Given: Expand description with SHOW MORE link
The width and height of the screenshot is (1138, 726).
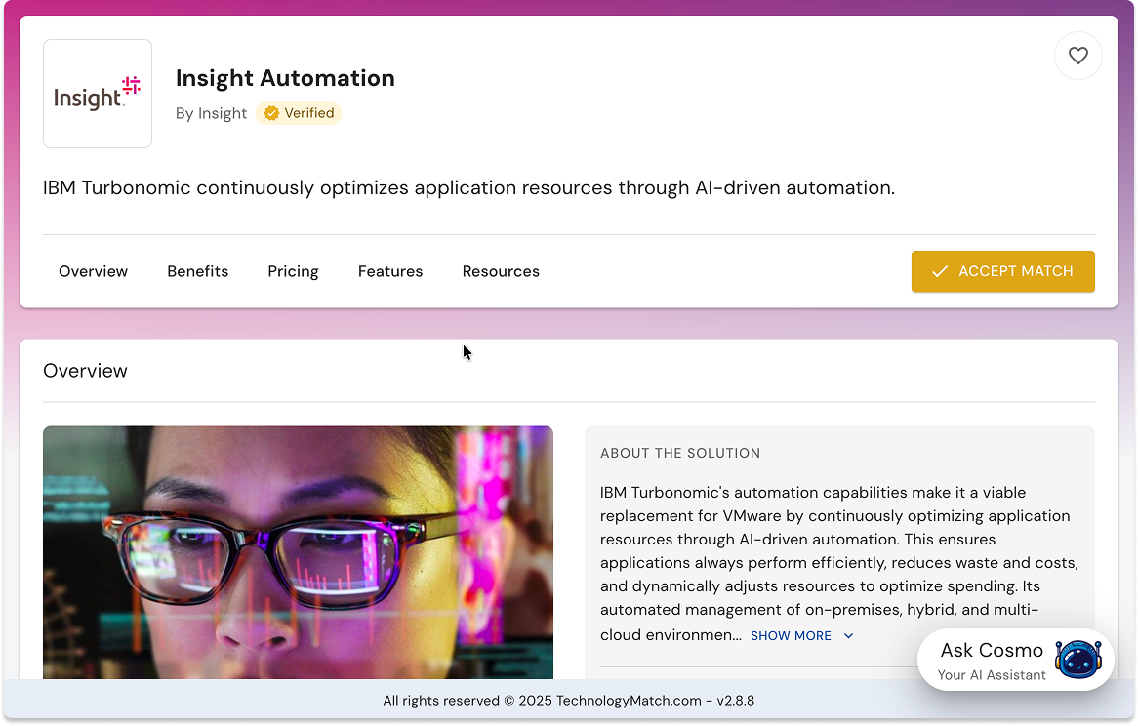Looking at the screenshot, I should tap(791, 636).
